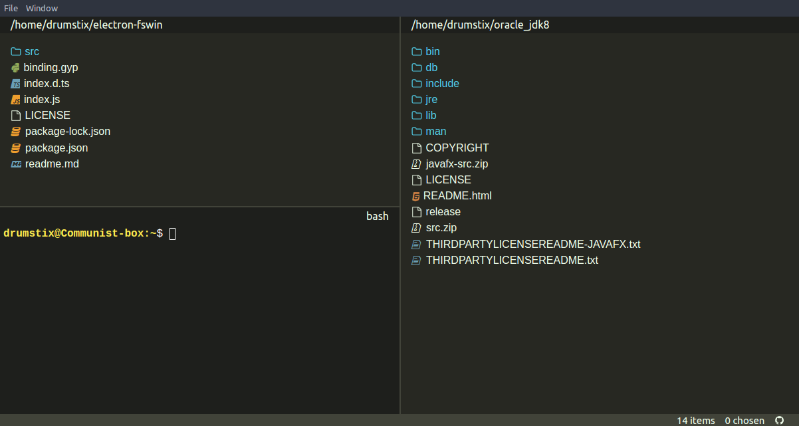Click the zip icon beside src.zip
799x426 pixels.
[x=417, y=227]
